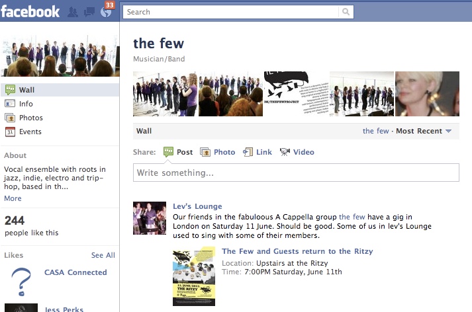
Task: Click the Post speech bubble icon
Action: 168,152
